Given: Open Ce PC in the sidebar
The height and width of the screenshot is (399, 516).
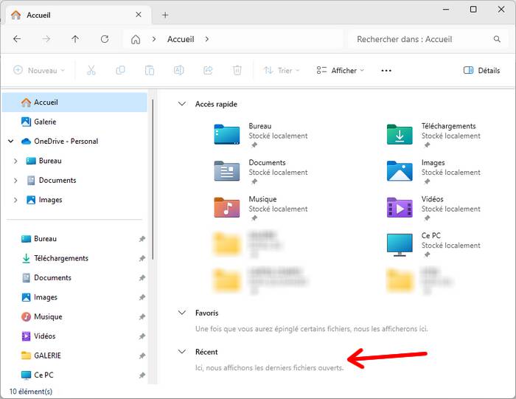Looking at the screenshot, I should pos(43,375).
